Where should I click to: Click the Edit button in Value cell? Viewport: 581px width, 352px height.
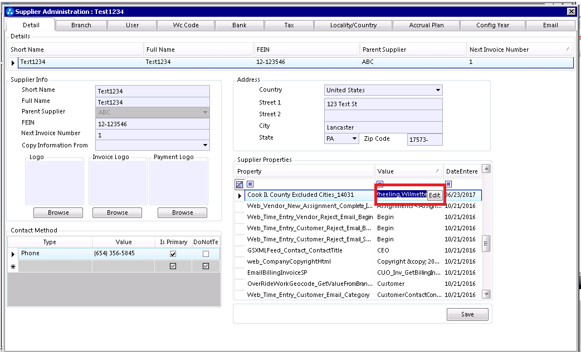click(434, 195)
